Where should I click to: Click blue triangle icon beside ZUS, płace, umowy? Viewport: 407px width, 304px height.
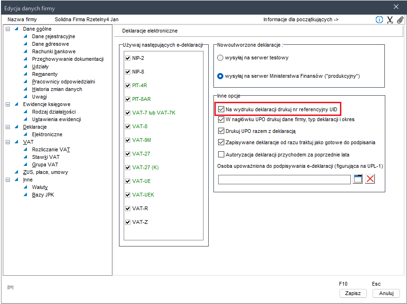[17, 172]
